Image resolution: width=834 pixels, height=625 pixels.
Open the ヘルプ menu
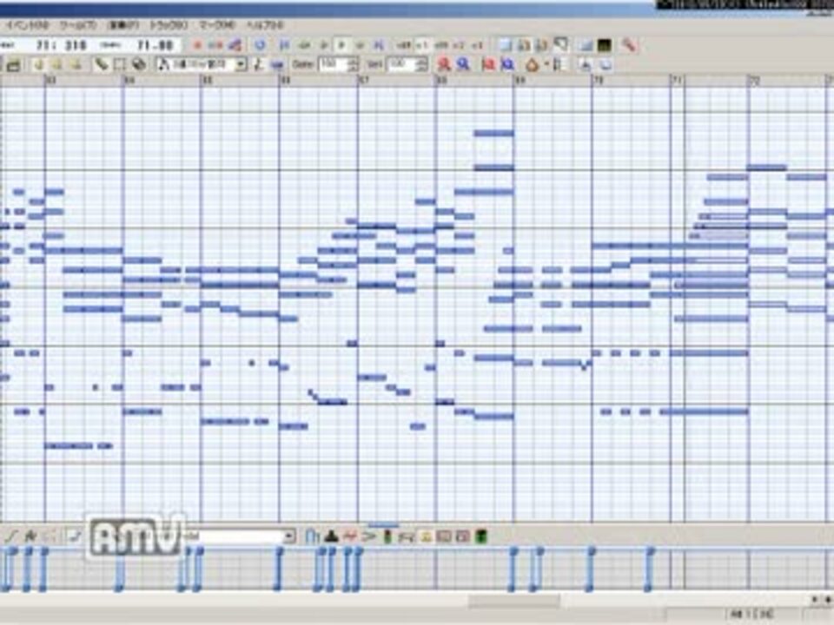[x=264, y=25]
